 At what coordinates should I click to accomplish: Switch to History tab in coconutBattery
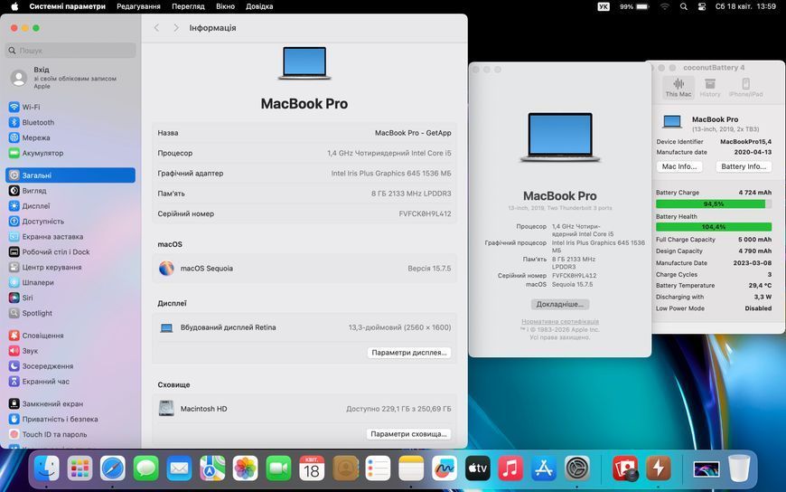point(710,88)
